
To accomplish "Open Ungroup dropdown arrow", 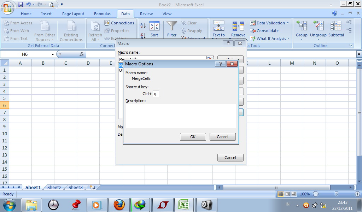I will (318, 40).
